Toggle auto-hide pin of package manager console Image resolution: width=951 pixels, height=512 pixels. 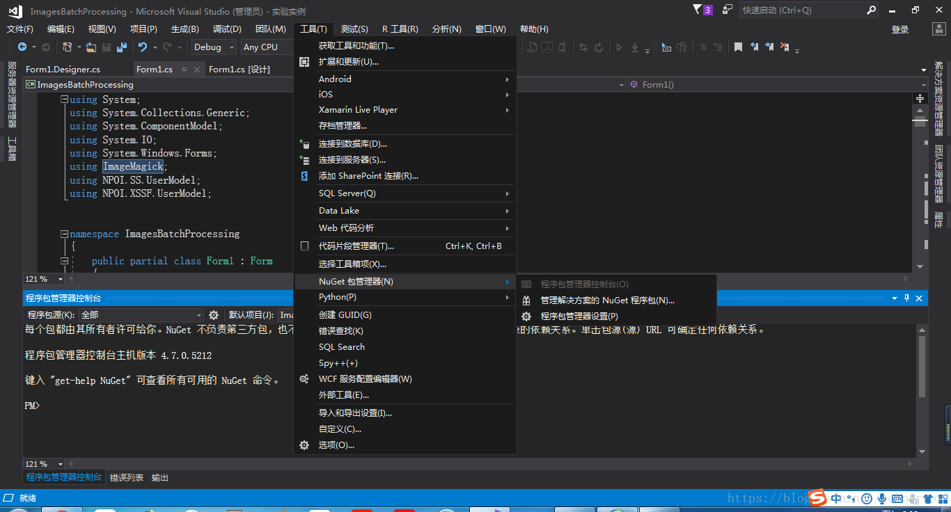coord(906,298)
